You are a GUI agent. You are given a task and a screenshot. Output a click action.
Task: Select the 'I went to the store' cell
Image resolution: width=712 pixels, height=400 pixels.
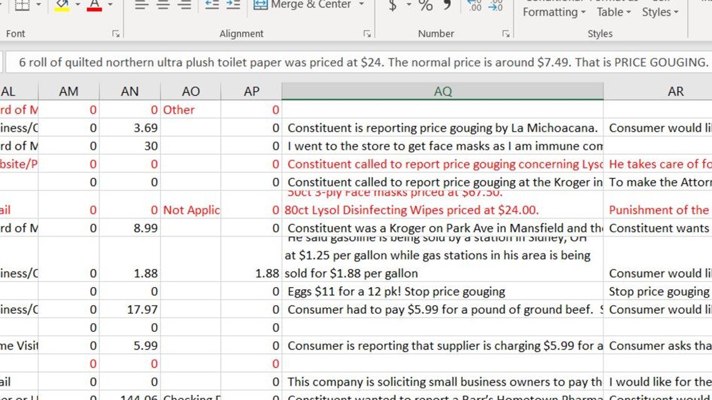(x=443, y=146)
